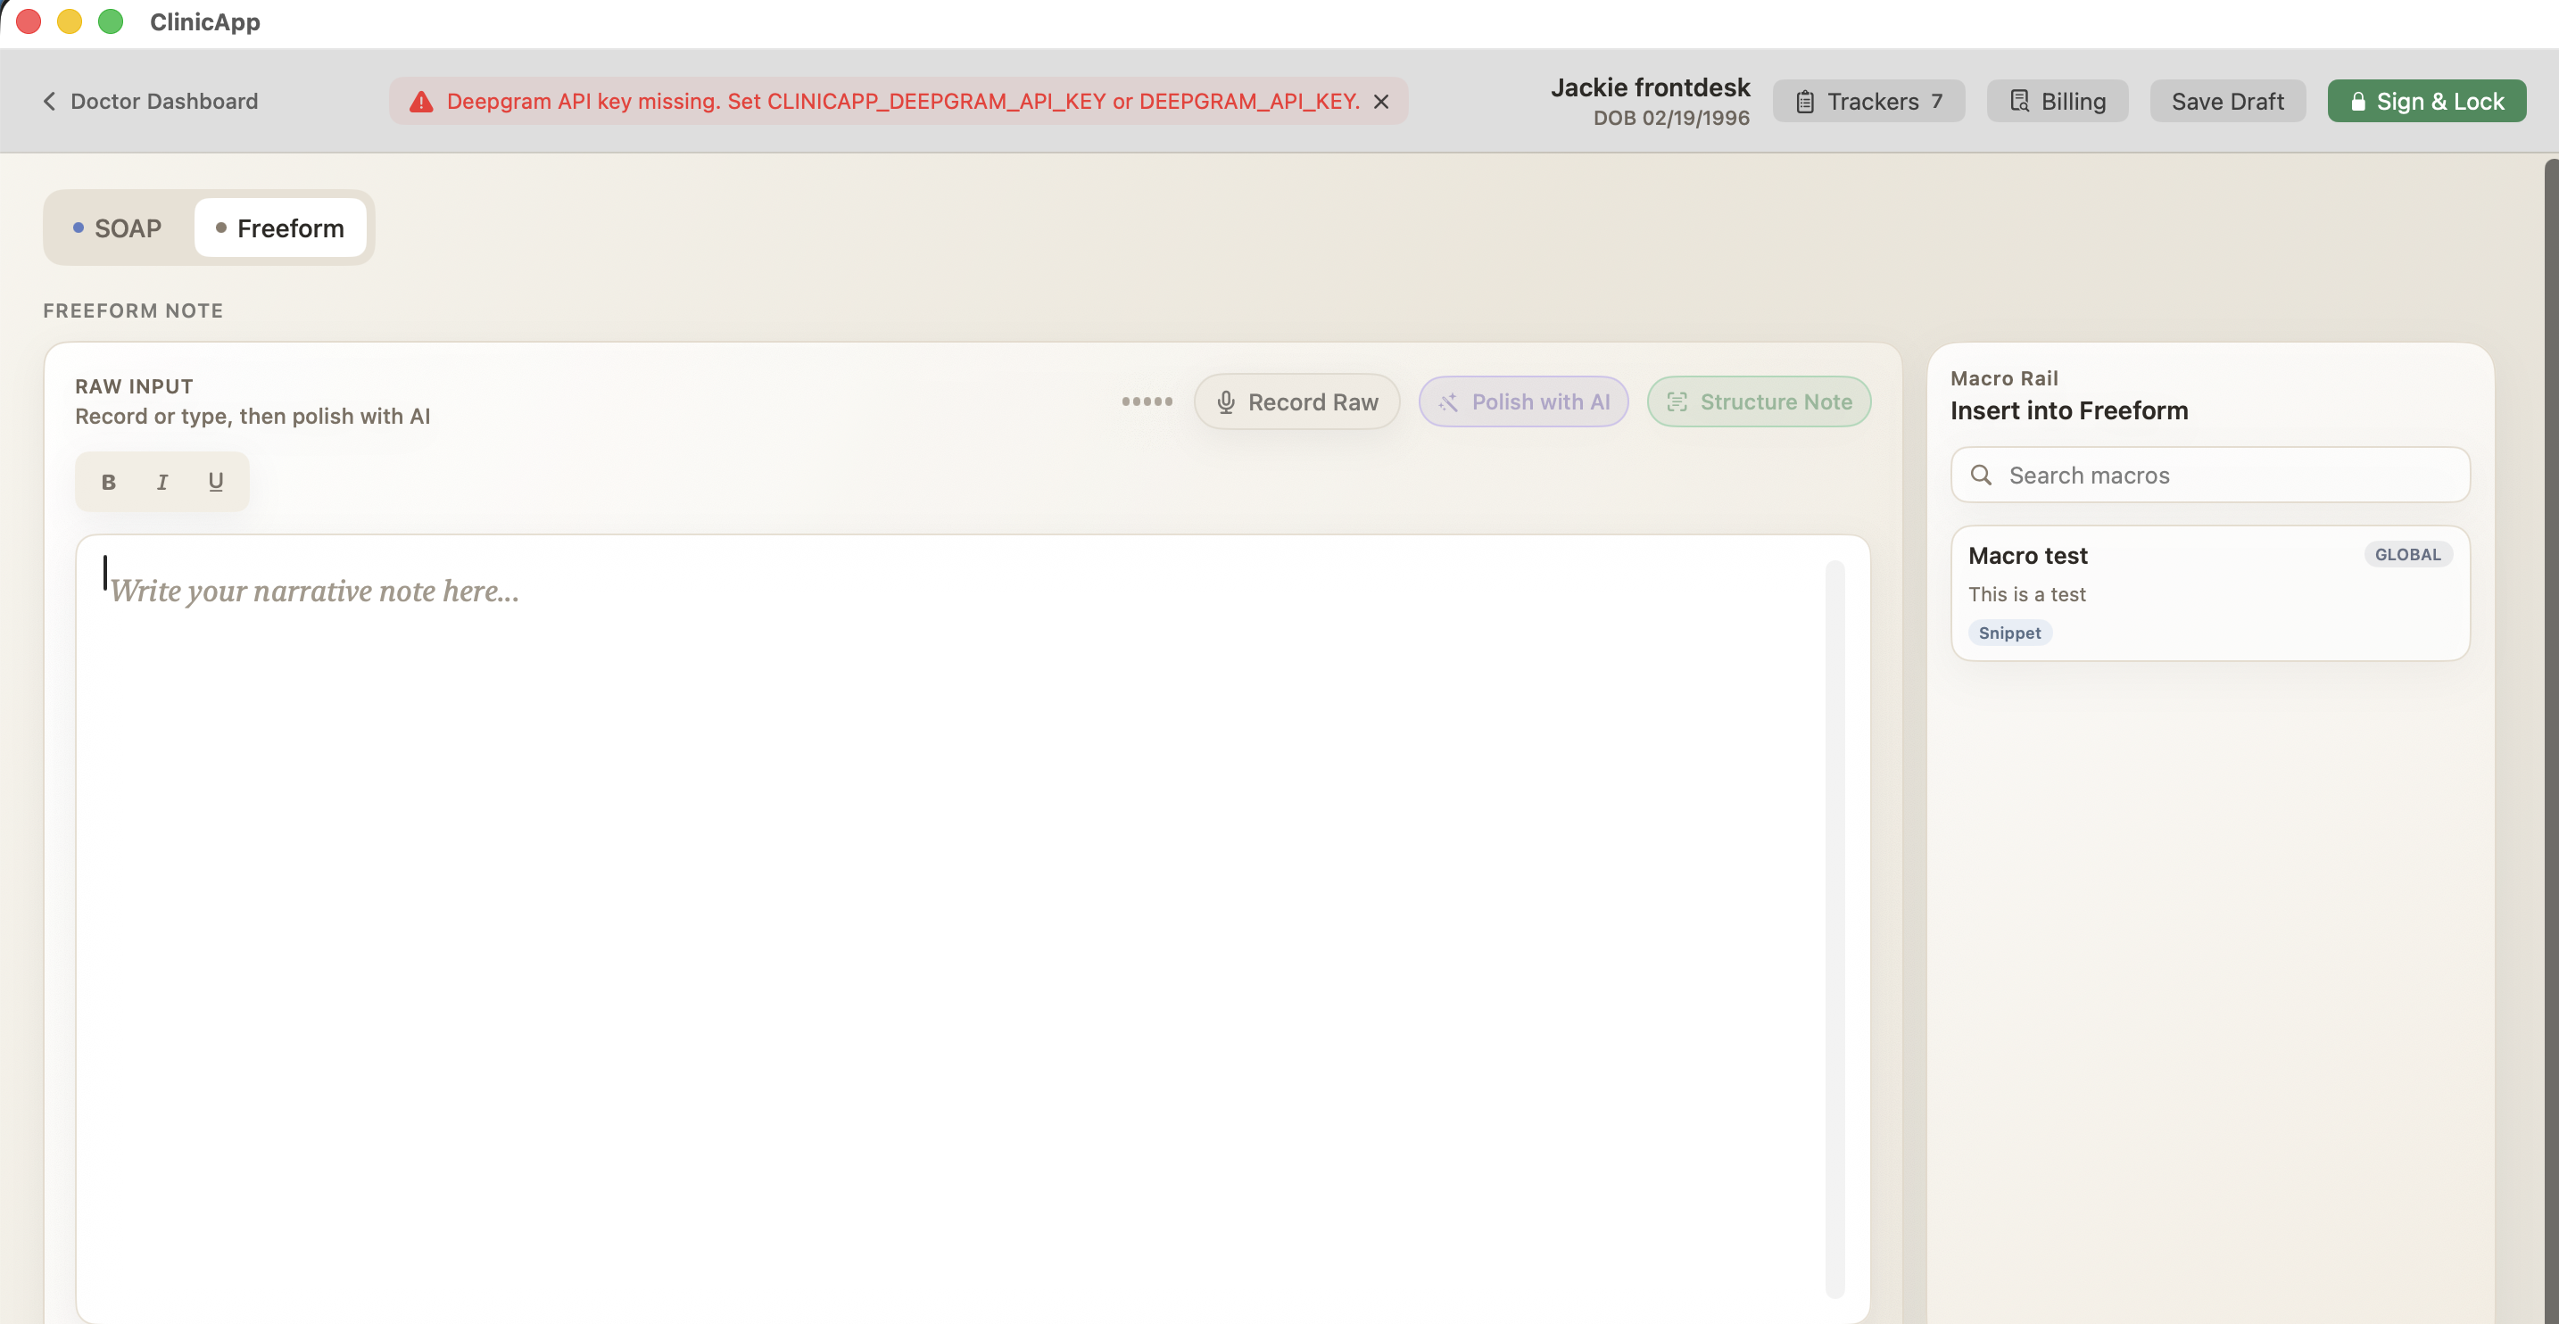Open Billing via the receipt icon
This screenshot has width=2559, height=1324.
2019,102
